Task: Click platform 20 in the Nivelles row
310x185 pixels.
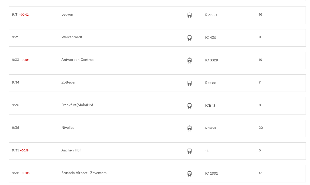Action: pyautogui.click(x=261, y=128)
